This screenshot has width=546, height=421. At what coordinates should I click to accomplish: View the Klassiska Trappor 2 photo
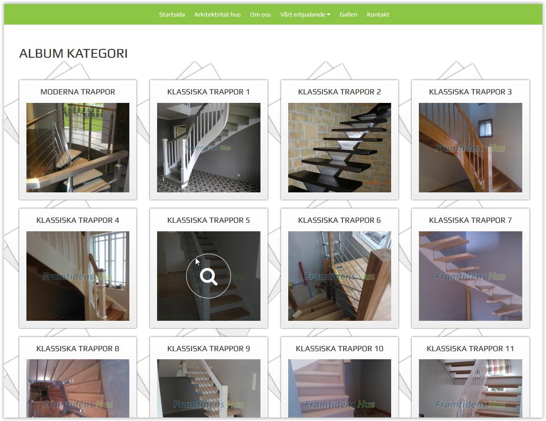tap(340, 148)
